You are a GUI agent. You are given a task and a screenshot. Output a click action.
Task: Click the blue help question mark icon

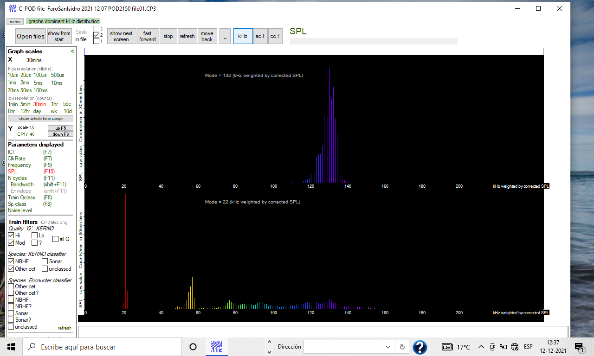[x=420, y=347]
